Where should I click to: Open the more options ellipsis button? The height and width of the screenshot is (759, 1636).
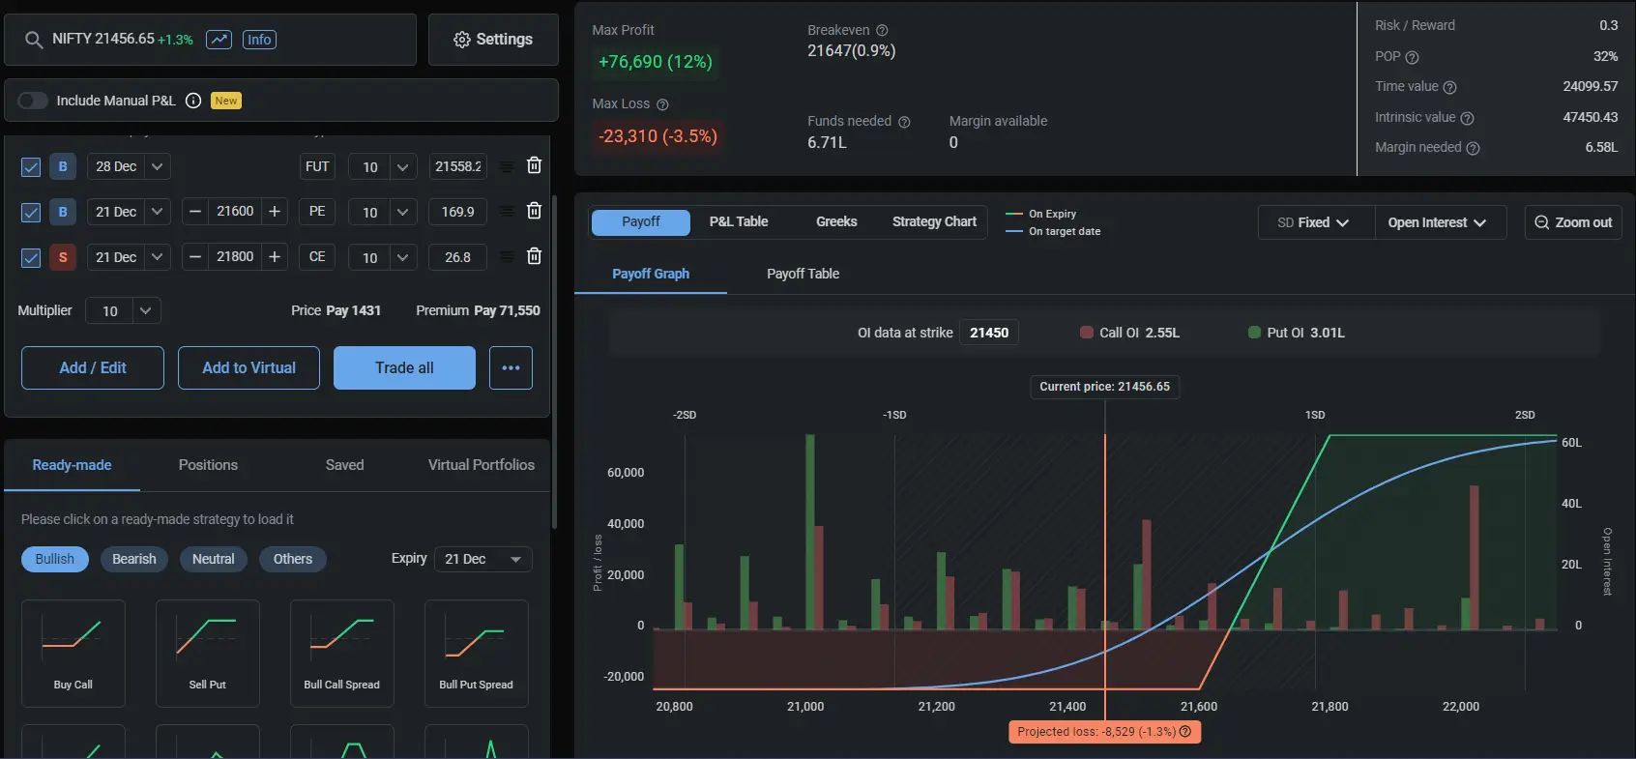[x=511, y=368]
